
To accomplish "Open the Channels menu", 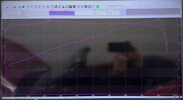I will (x=23, y=4).
